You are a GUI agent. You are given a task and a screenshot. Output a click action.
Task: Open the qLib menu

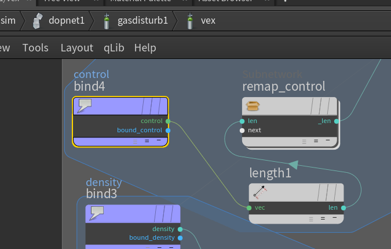[x=114, y=48]
